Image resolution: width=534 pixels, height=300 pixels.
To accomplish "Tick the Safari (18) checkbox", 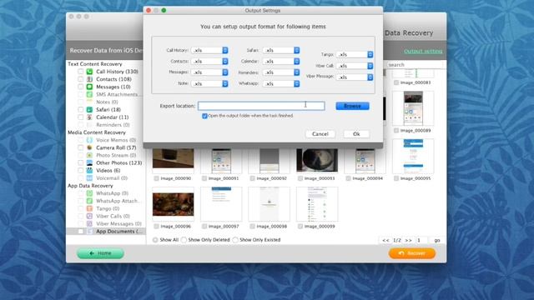I will click(x=81, y=109).
